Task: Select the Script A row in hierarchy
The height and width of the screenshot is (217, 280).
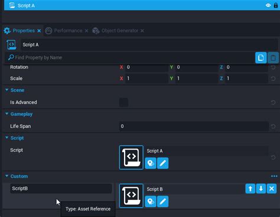Action: point(141,5)
